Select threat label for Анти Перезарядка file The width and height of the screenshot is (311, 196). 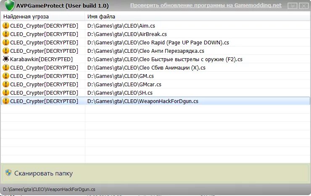tap(44, 51)
